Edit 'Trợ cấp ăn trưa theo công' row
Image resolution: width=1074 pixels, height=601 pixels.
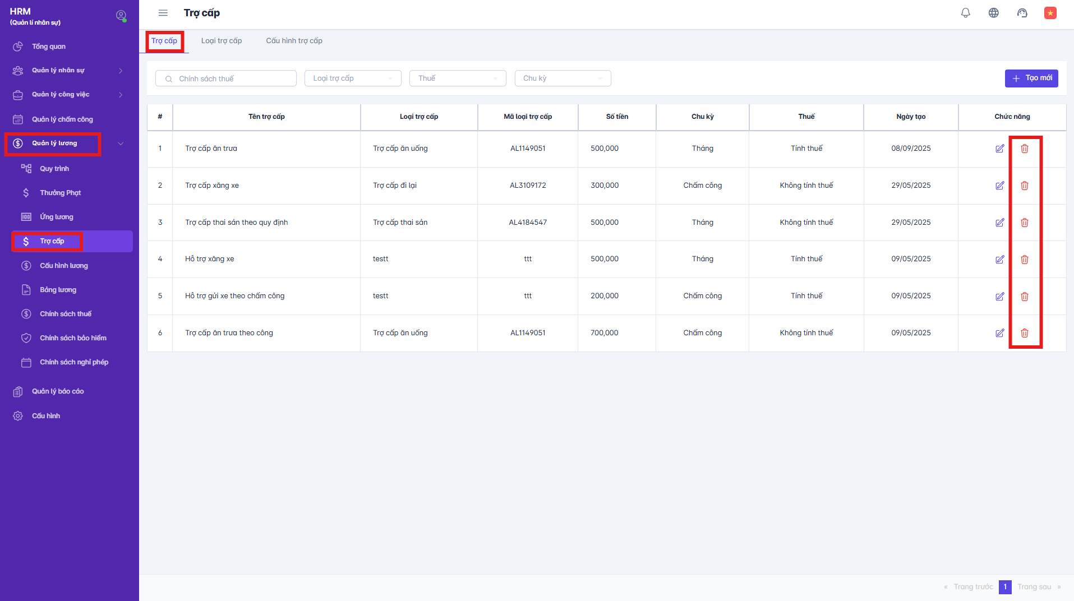click(999, 333)
